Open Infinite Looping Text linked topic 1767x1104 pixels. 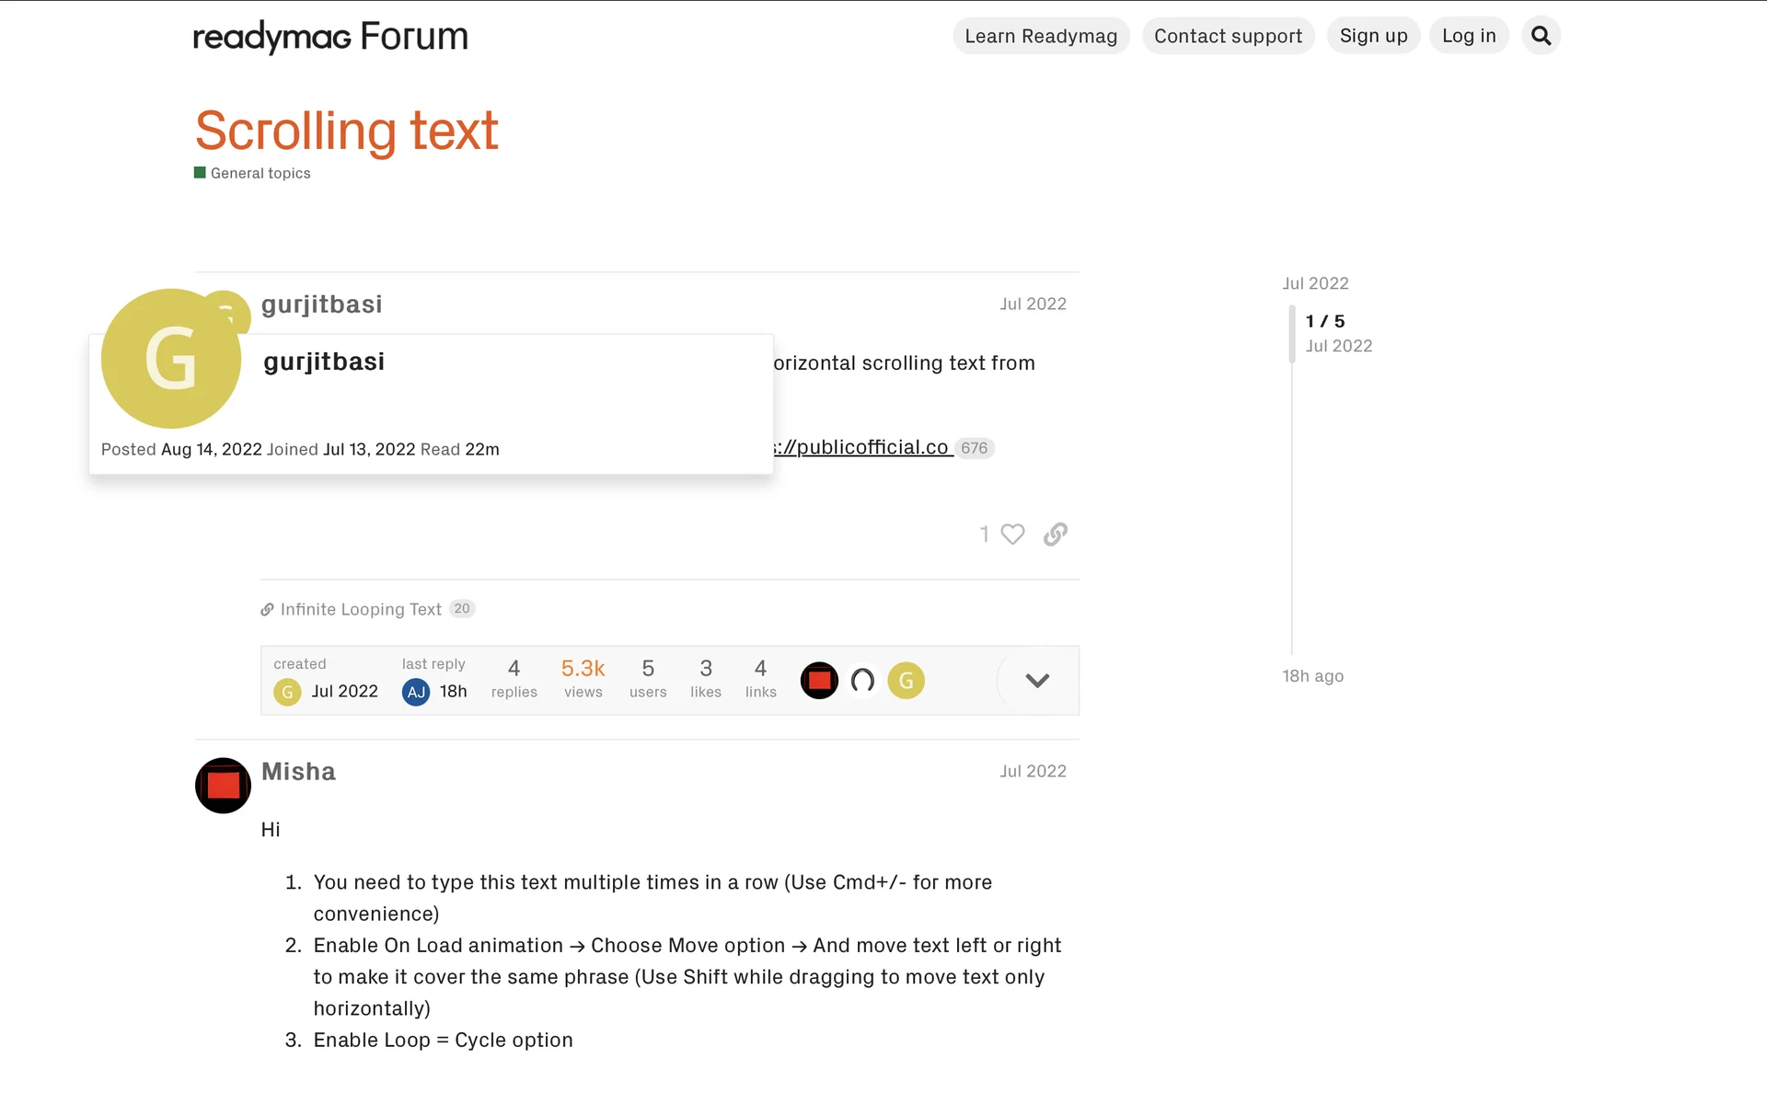click(x=361, y=609)
